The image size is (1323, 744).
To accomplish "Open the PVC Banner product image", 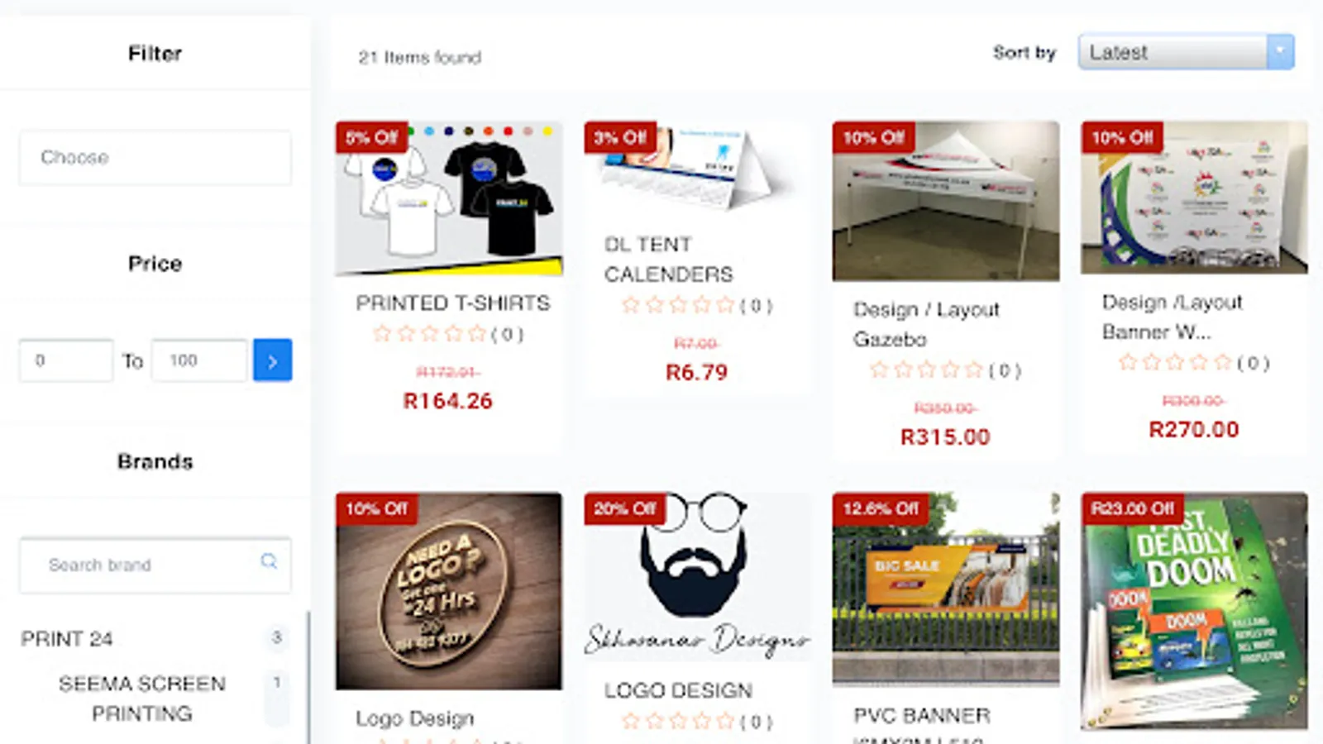I will [946, 589].
